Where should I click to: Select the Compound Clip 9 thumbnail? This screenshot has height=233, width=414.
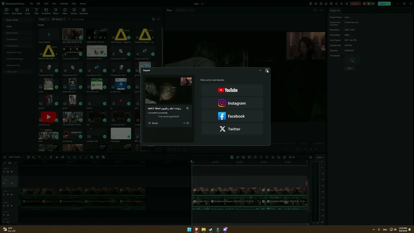point(97,51)
